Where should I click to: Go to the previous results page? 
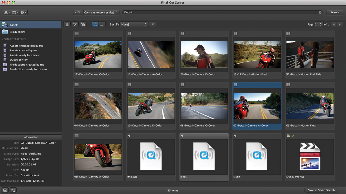click(x=334, y=25)
